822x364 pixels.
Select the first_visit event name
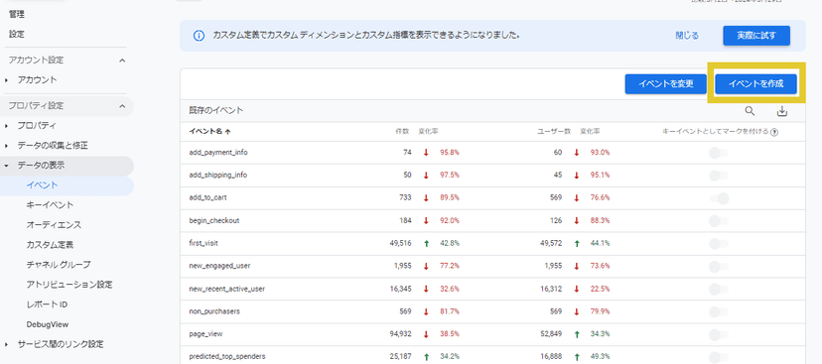[204, 244]
